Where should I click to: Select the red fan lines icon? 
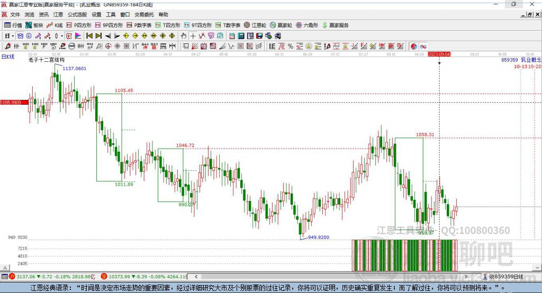195,47
